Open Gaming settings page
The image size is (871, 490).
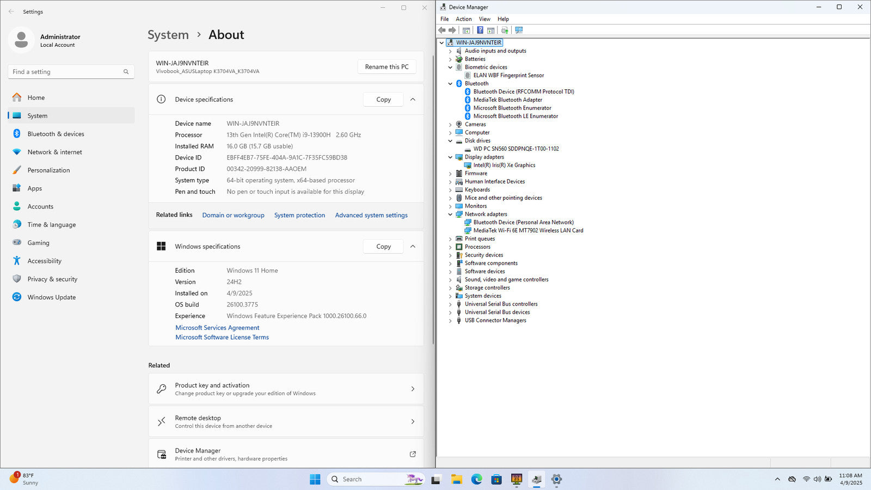pyautogui.click(x=71, y=243)
